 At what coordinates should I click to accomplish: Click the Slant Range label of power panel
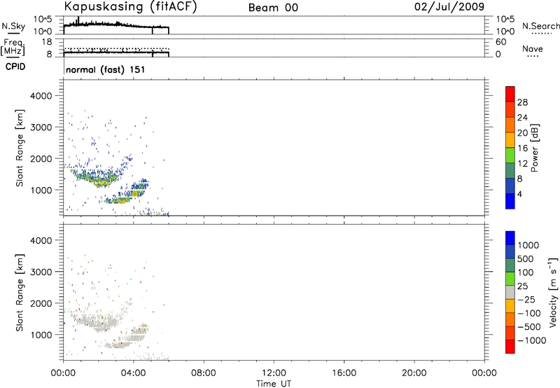(x=20, y=148)
